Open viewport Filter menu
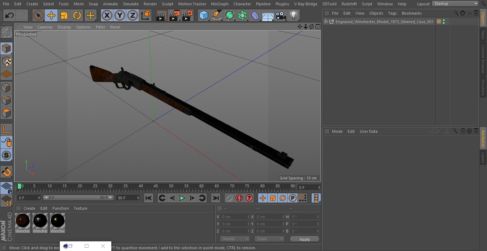 pos(101,27)
